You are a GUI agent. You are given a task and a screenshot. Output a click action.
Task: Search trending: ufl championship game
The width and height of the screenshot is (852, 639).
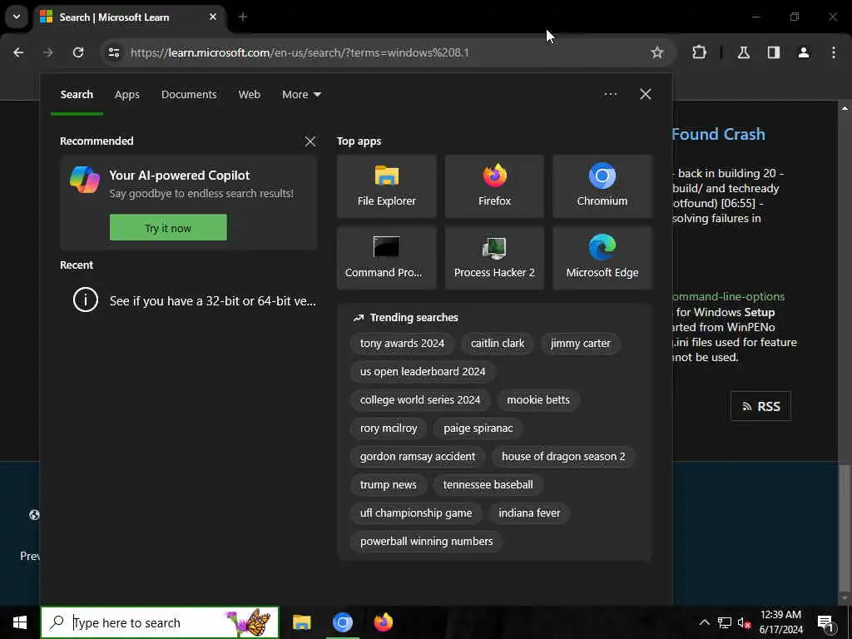pyautogui.click(x=416, y=513)
